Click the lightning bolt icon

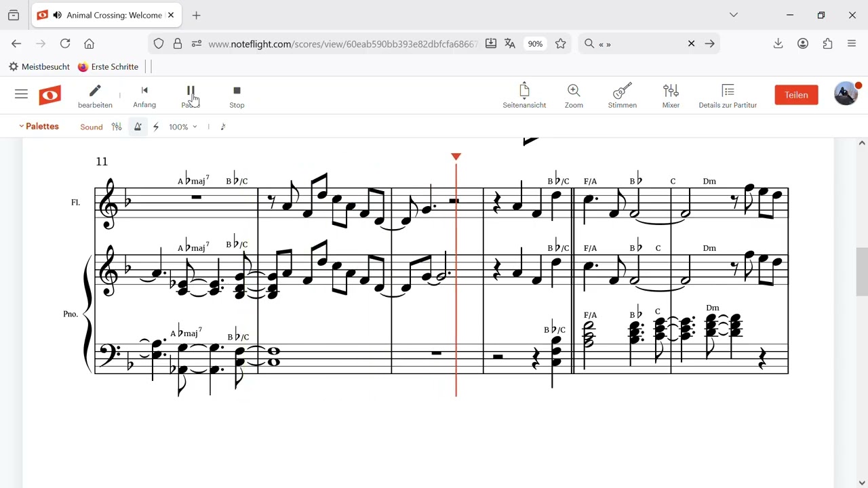pos(156,127)
